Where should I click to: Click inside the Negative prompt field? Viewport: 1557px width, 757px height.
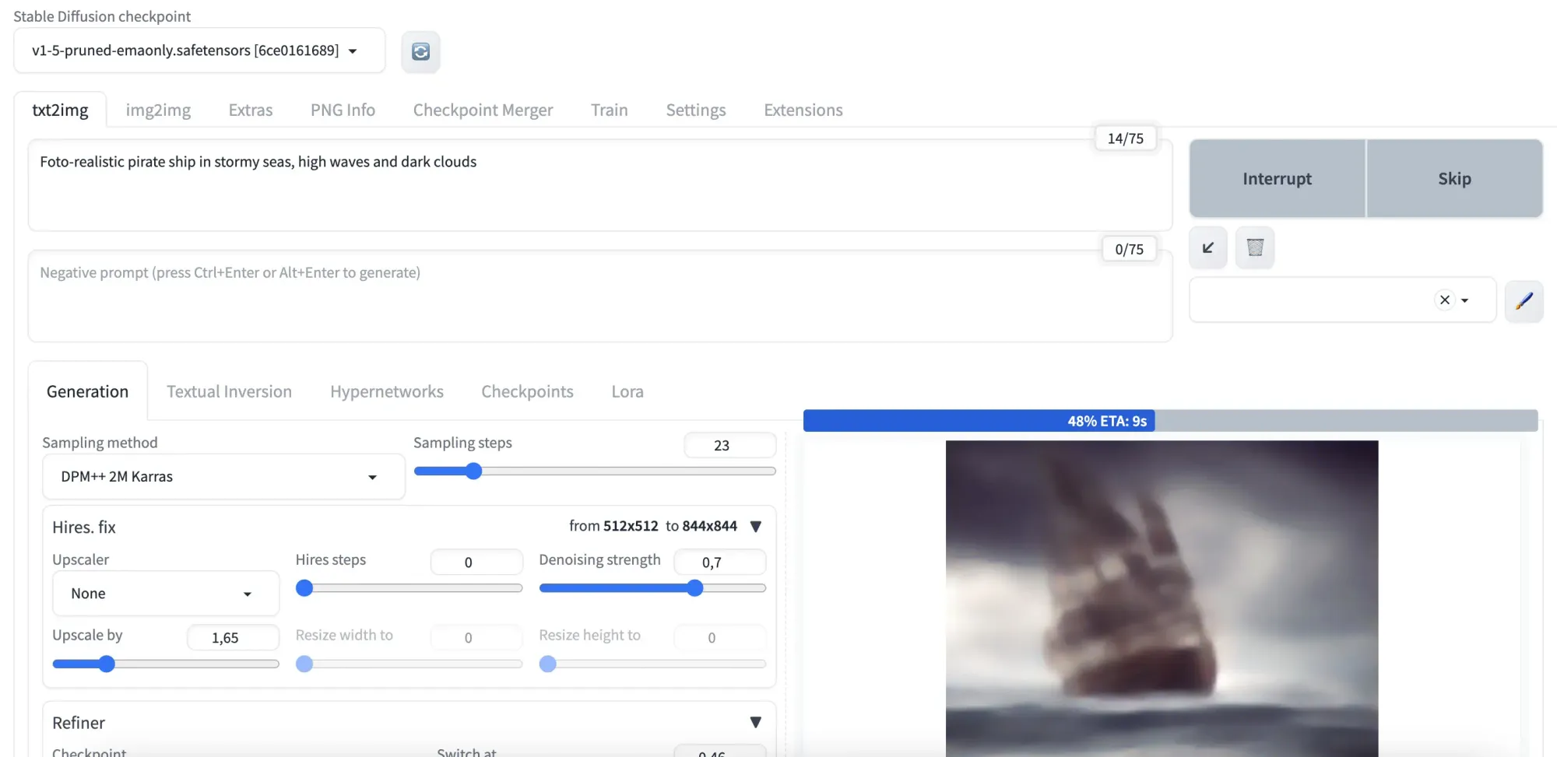[599, 298]
